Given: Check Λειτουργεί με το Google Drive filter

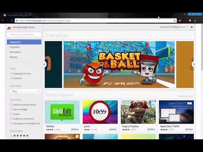Looking at the screenshot, I should pyautogui.click(x=11, y=123).
